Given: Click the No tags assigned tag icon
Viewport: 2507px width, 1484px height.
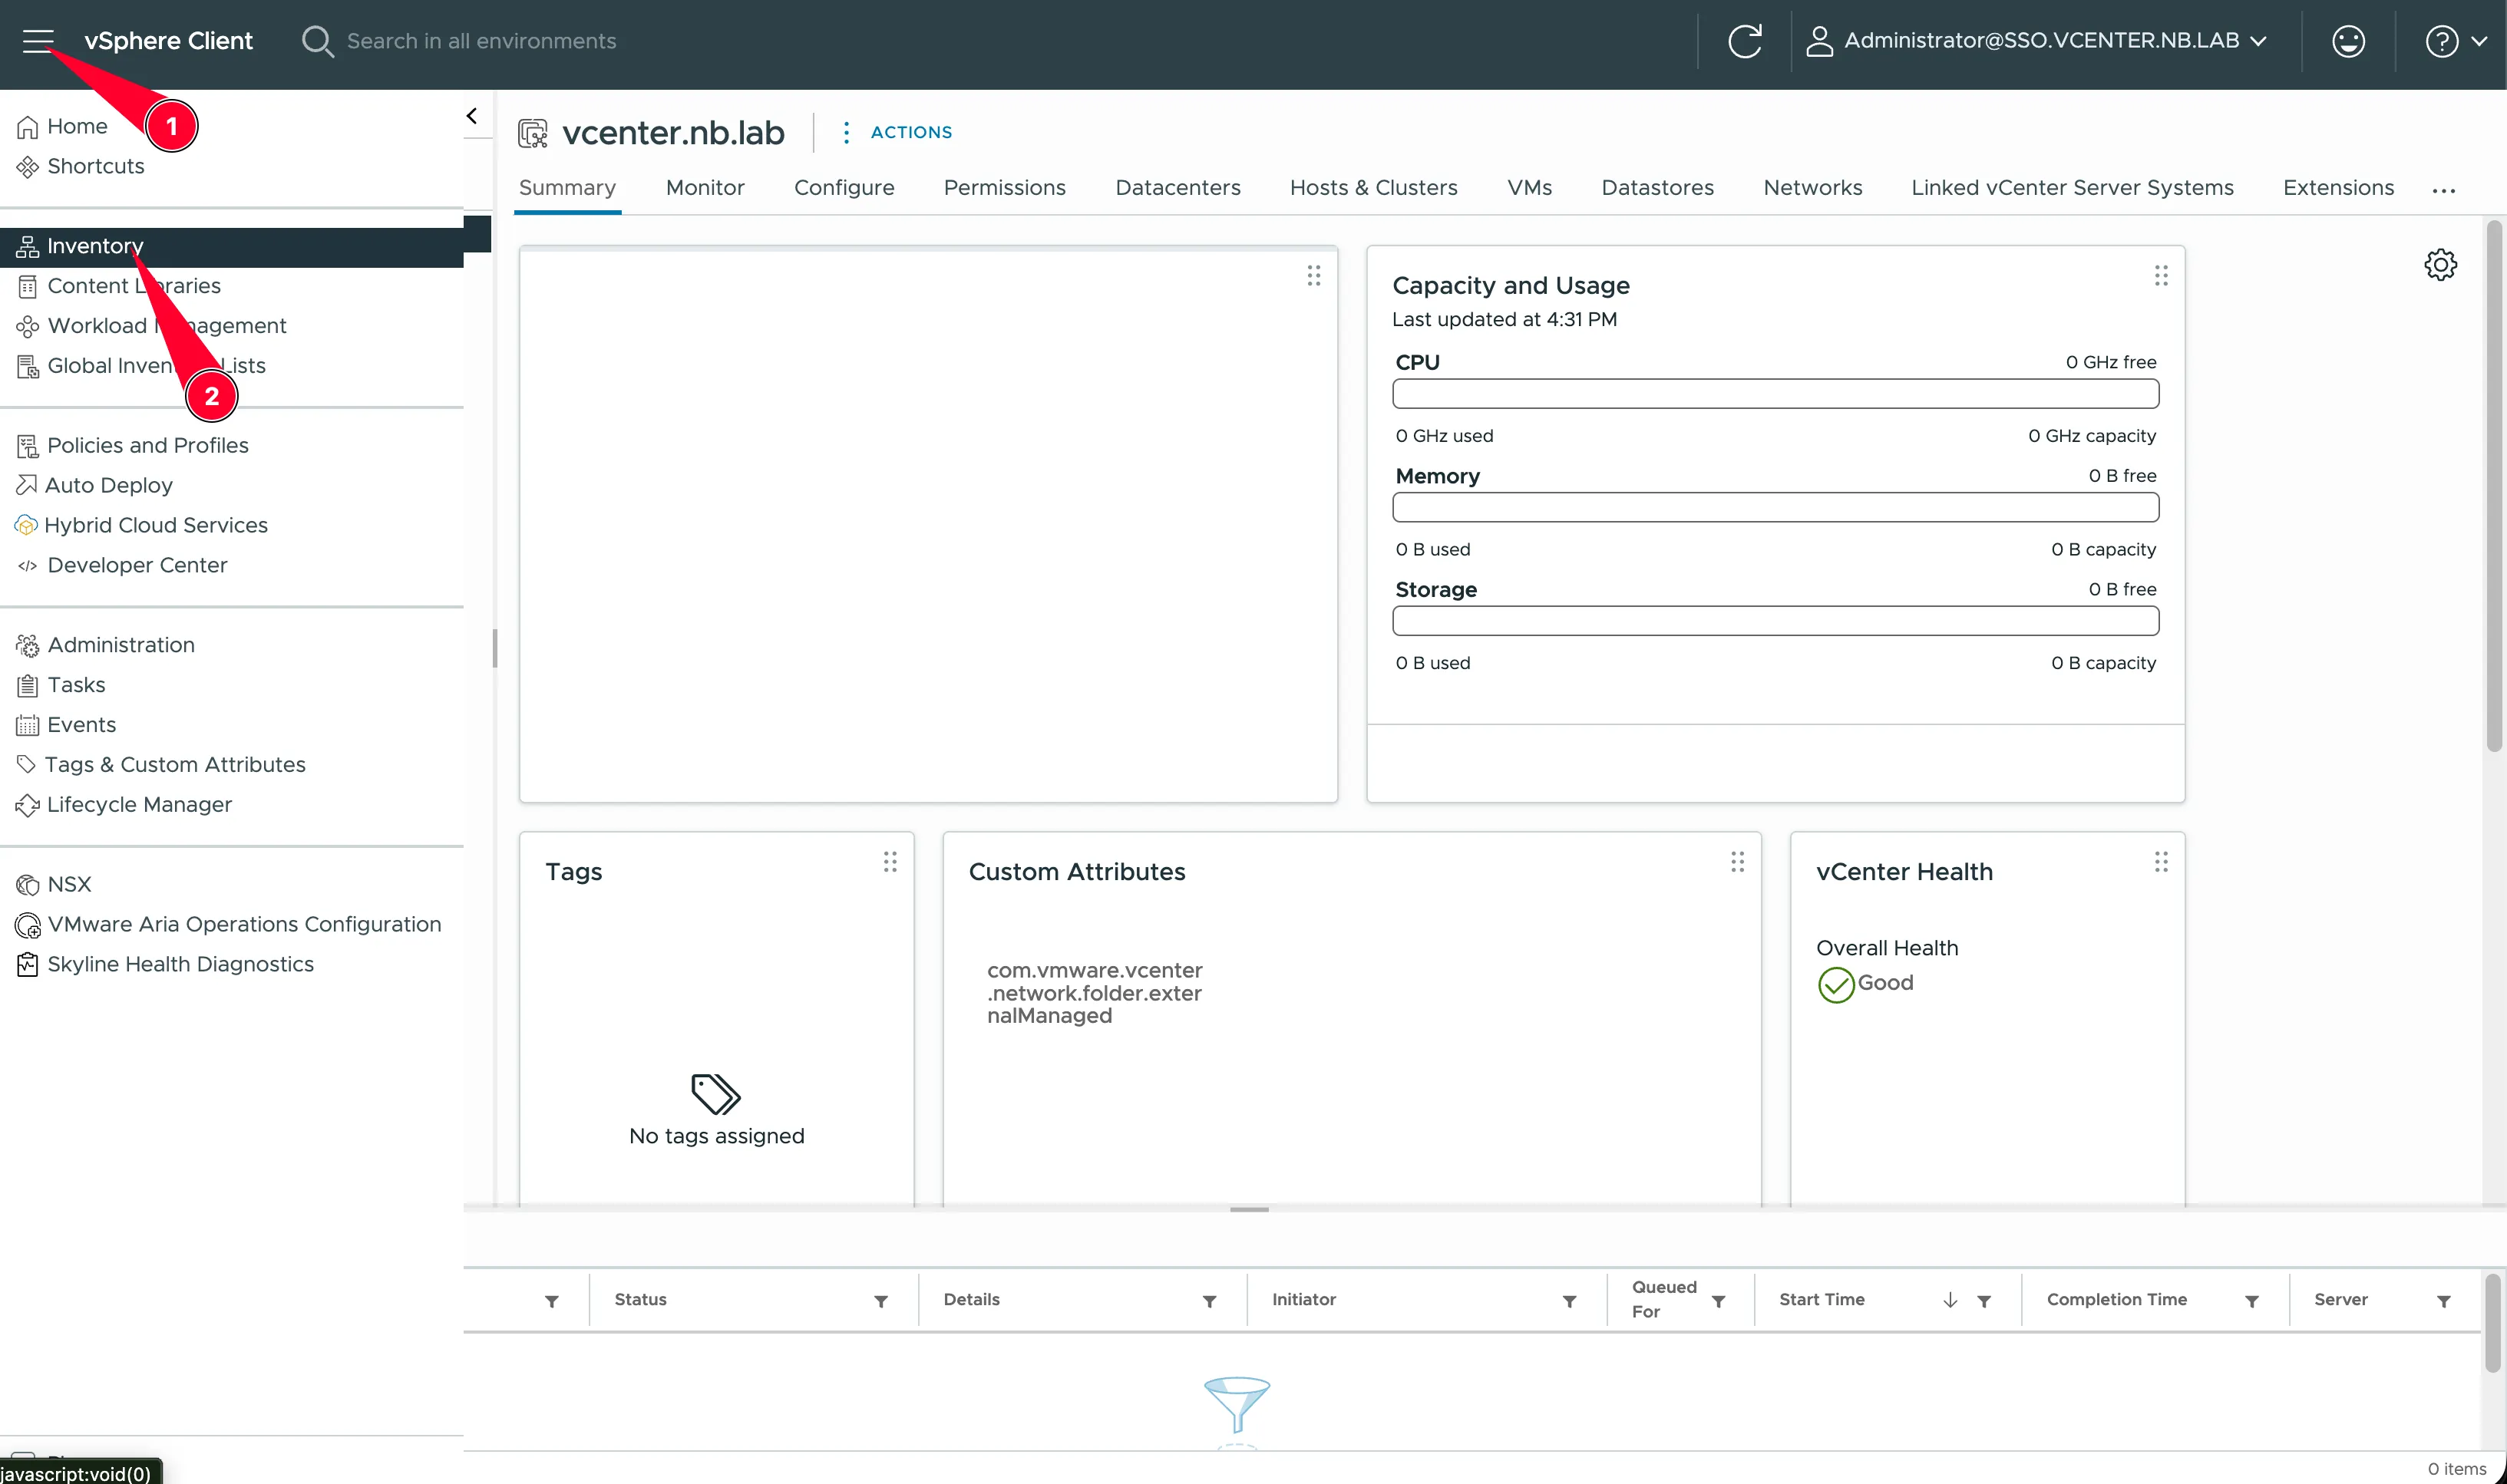Looking at the screenshot, I should [x=716, y=1094].
